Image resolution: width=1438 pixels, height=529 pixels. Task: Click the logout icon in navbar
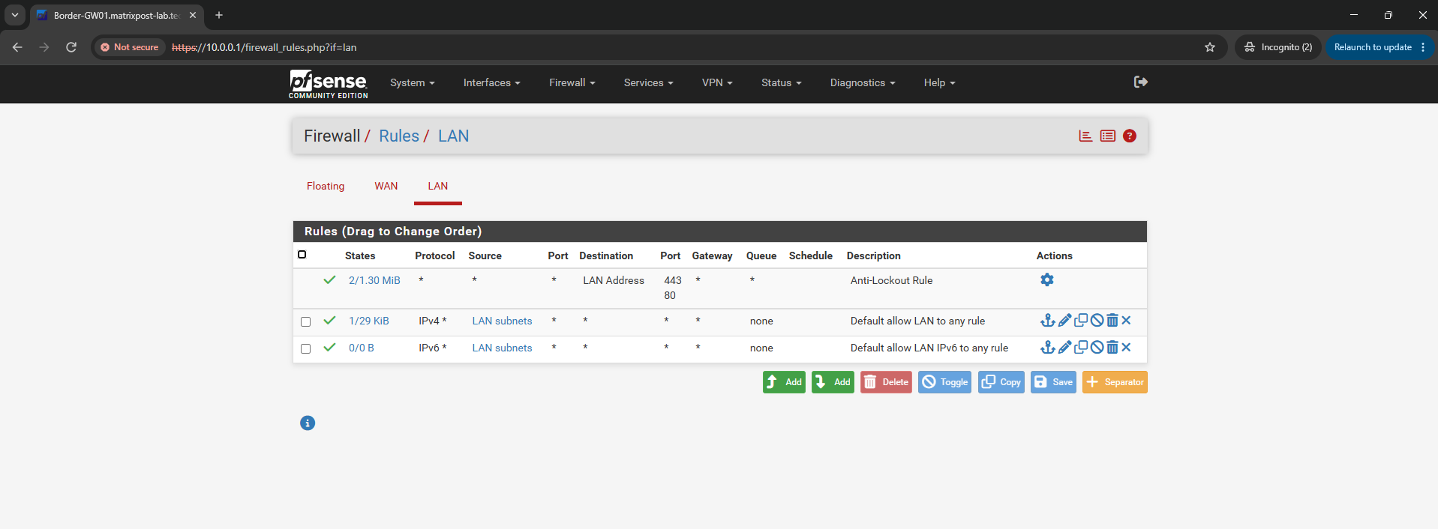tap(1140, 82)
